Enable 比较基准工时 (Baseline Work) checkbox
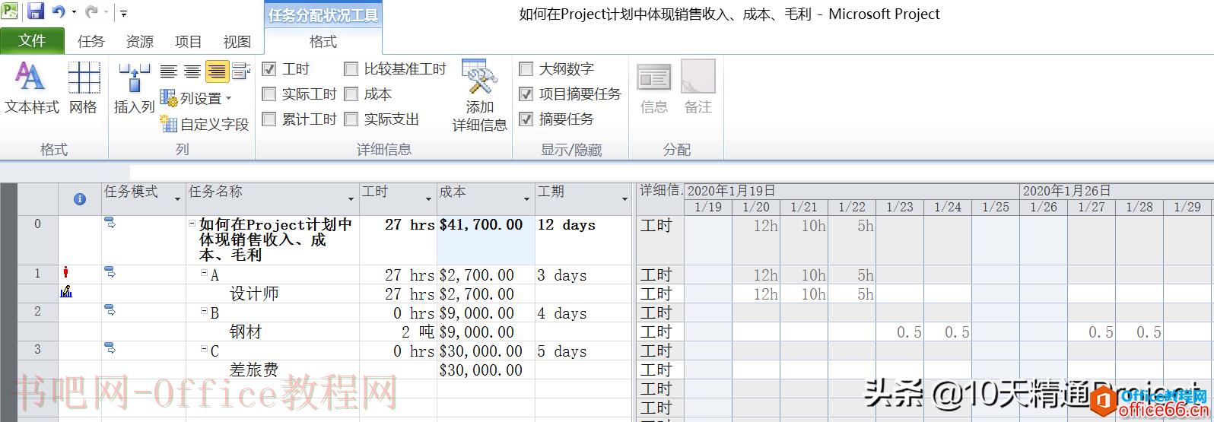This screenshot has height=422, width=1214. (351, 69)
